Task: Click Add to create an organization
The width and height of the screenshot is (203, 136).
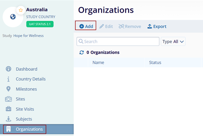Action: point(86,26)
